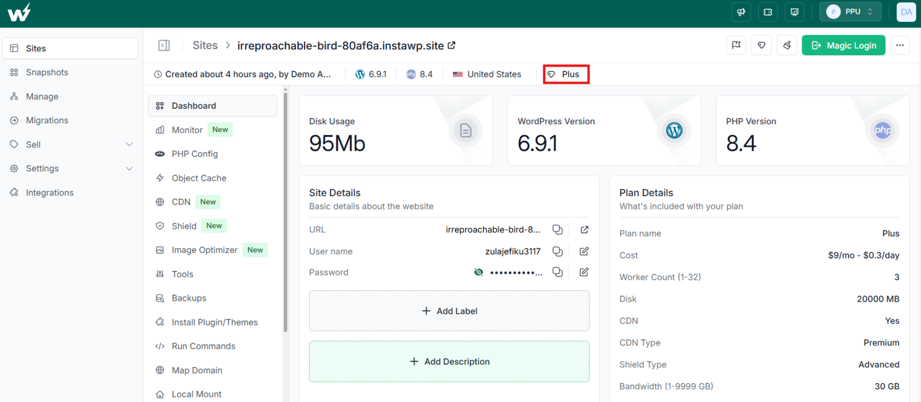The image size is (921, 402).
Task: Select Sites in left navigation
Action: click(x=70, y=48)
